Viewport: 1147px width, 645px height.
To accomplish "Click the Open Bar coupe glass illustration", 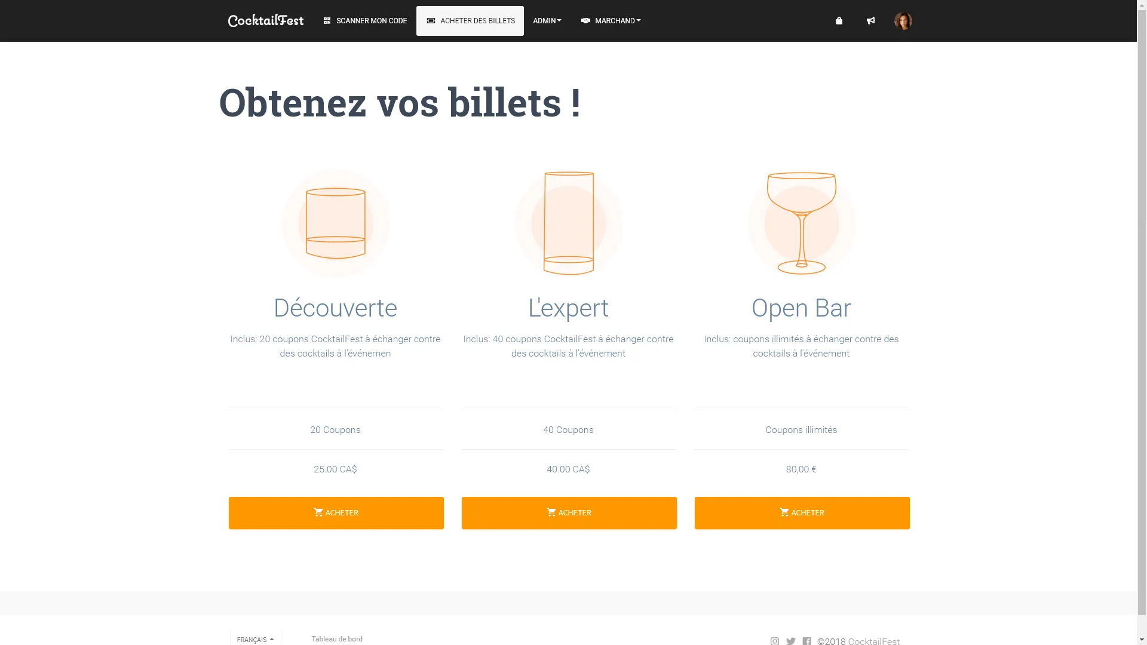I will tap(802, 223).
